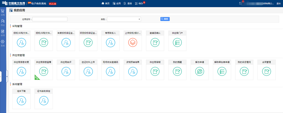Open the 常用联系人 app icon

pos(111,42)
